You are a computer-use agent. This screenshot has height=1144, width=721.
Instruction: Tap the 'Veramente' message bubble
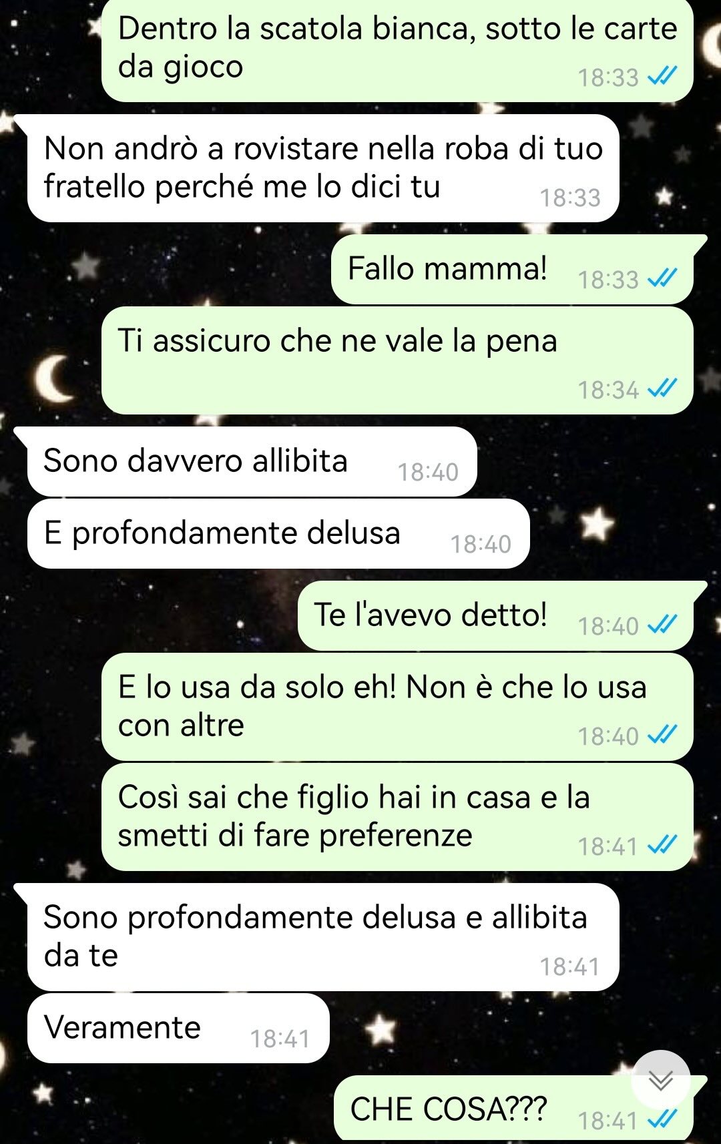pyautogui.click(x=178, y=1028)
